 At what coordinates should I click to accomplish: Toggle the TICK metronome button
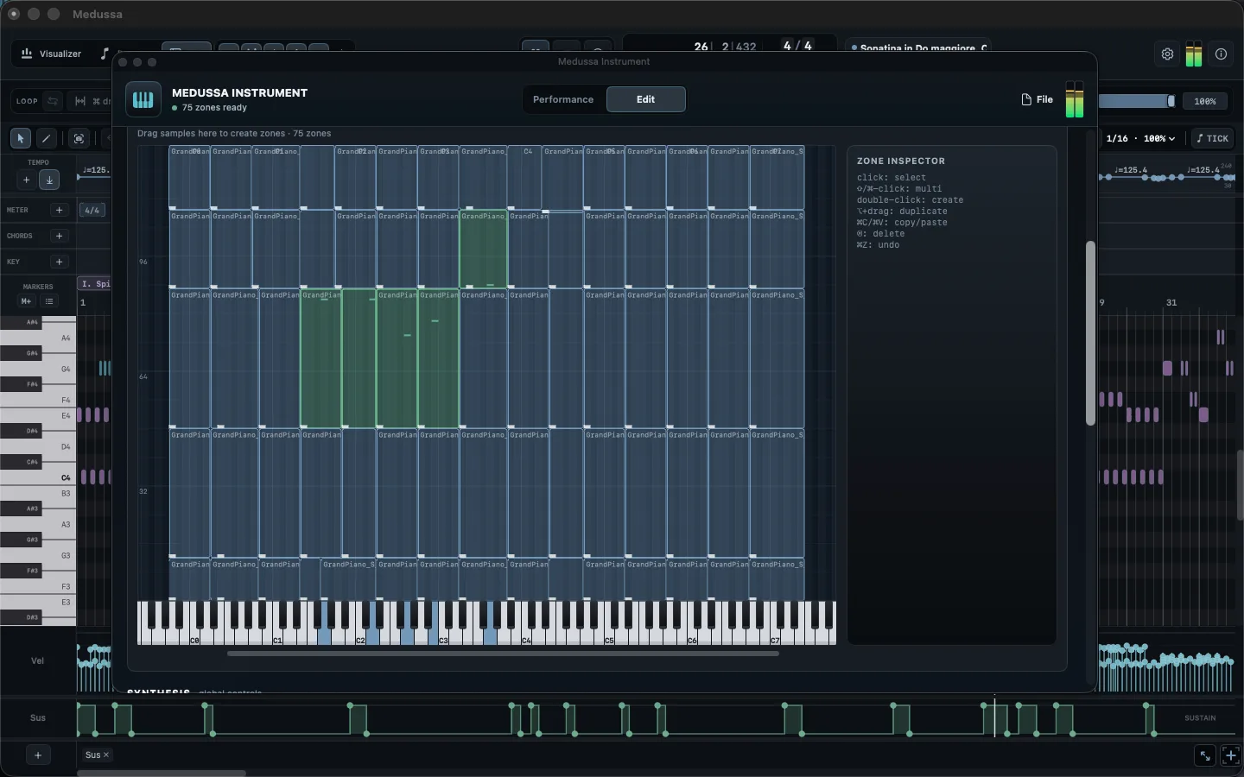[1212, 138]
